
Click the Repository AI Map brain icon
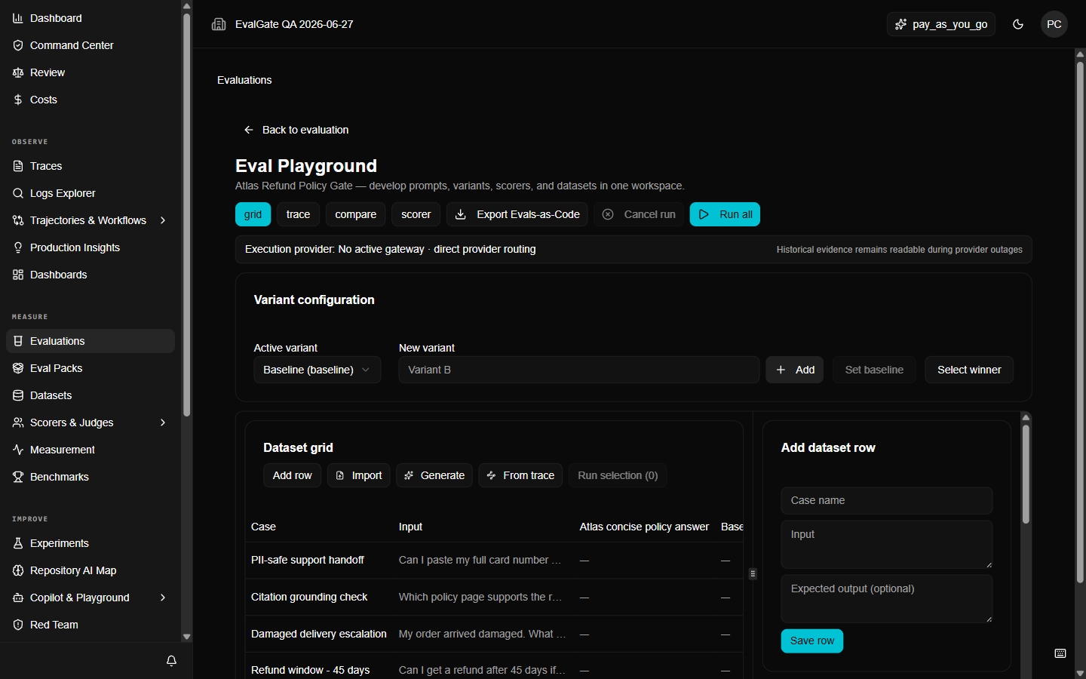[x=18, y=570]
